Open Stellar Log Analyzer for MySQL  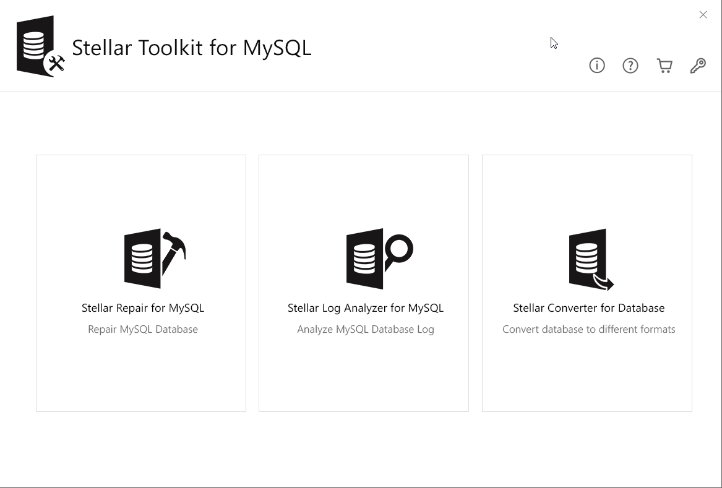click(365, 307)
